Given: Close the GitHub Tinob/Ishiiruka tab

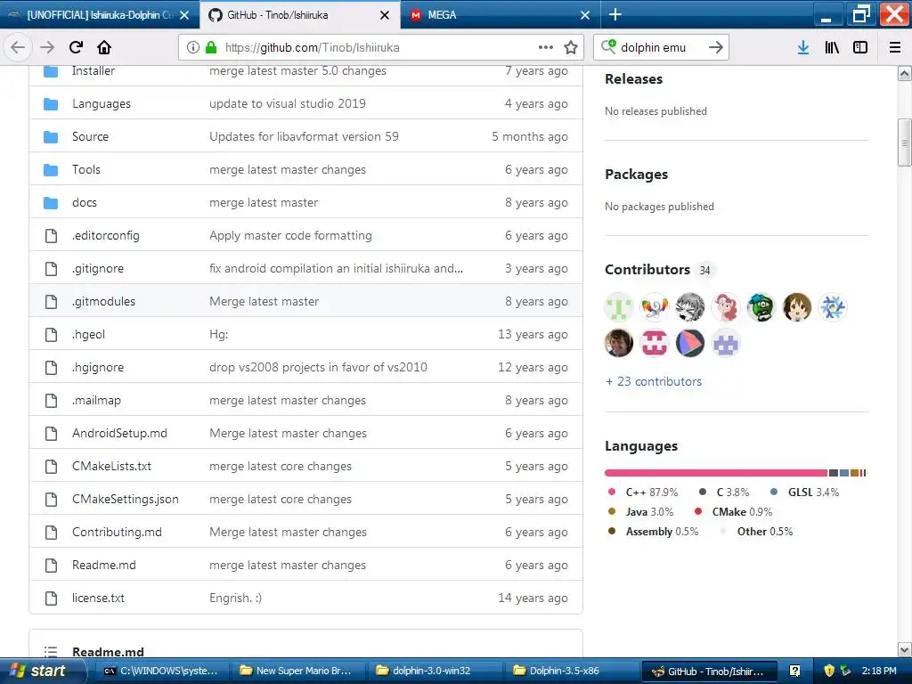Looking at the screenshot, I should point(385,15).
